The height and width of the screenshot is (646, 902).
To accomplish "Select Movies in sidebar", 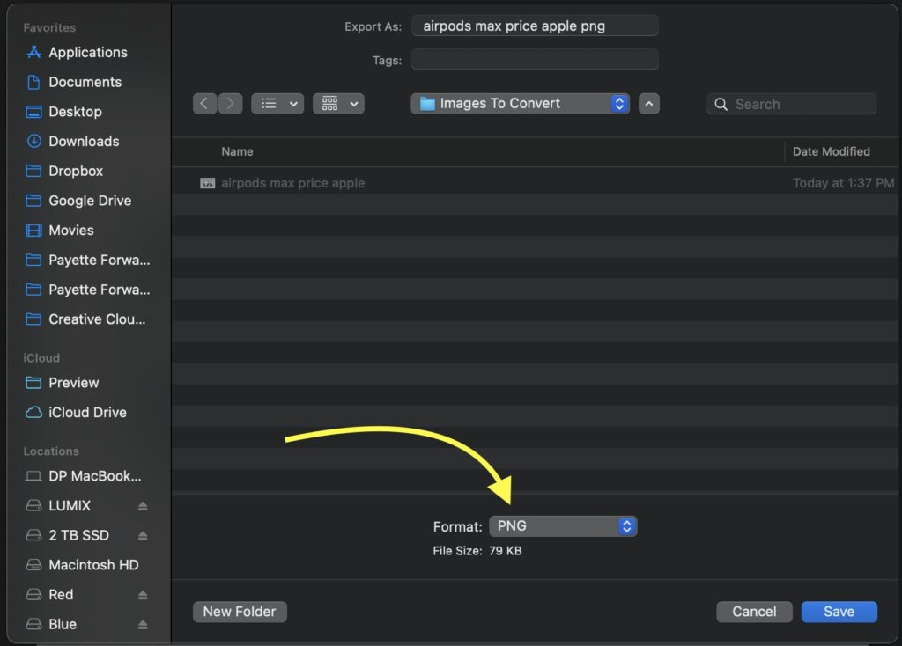I will click(70, 231).
